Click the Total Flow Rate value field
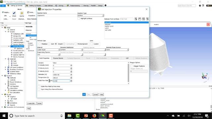212x119 pixels. (61, 81)
